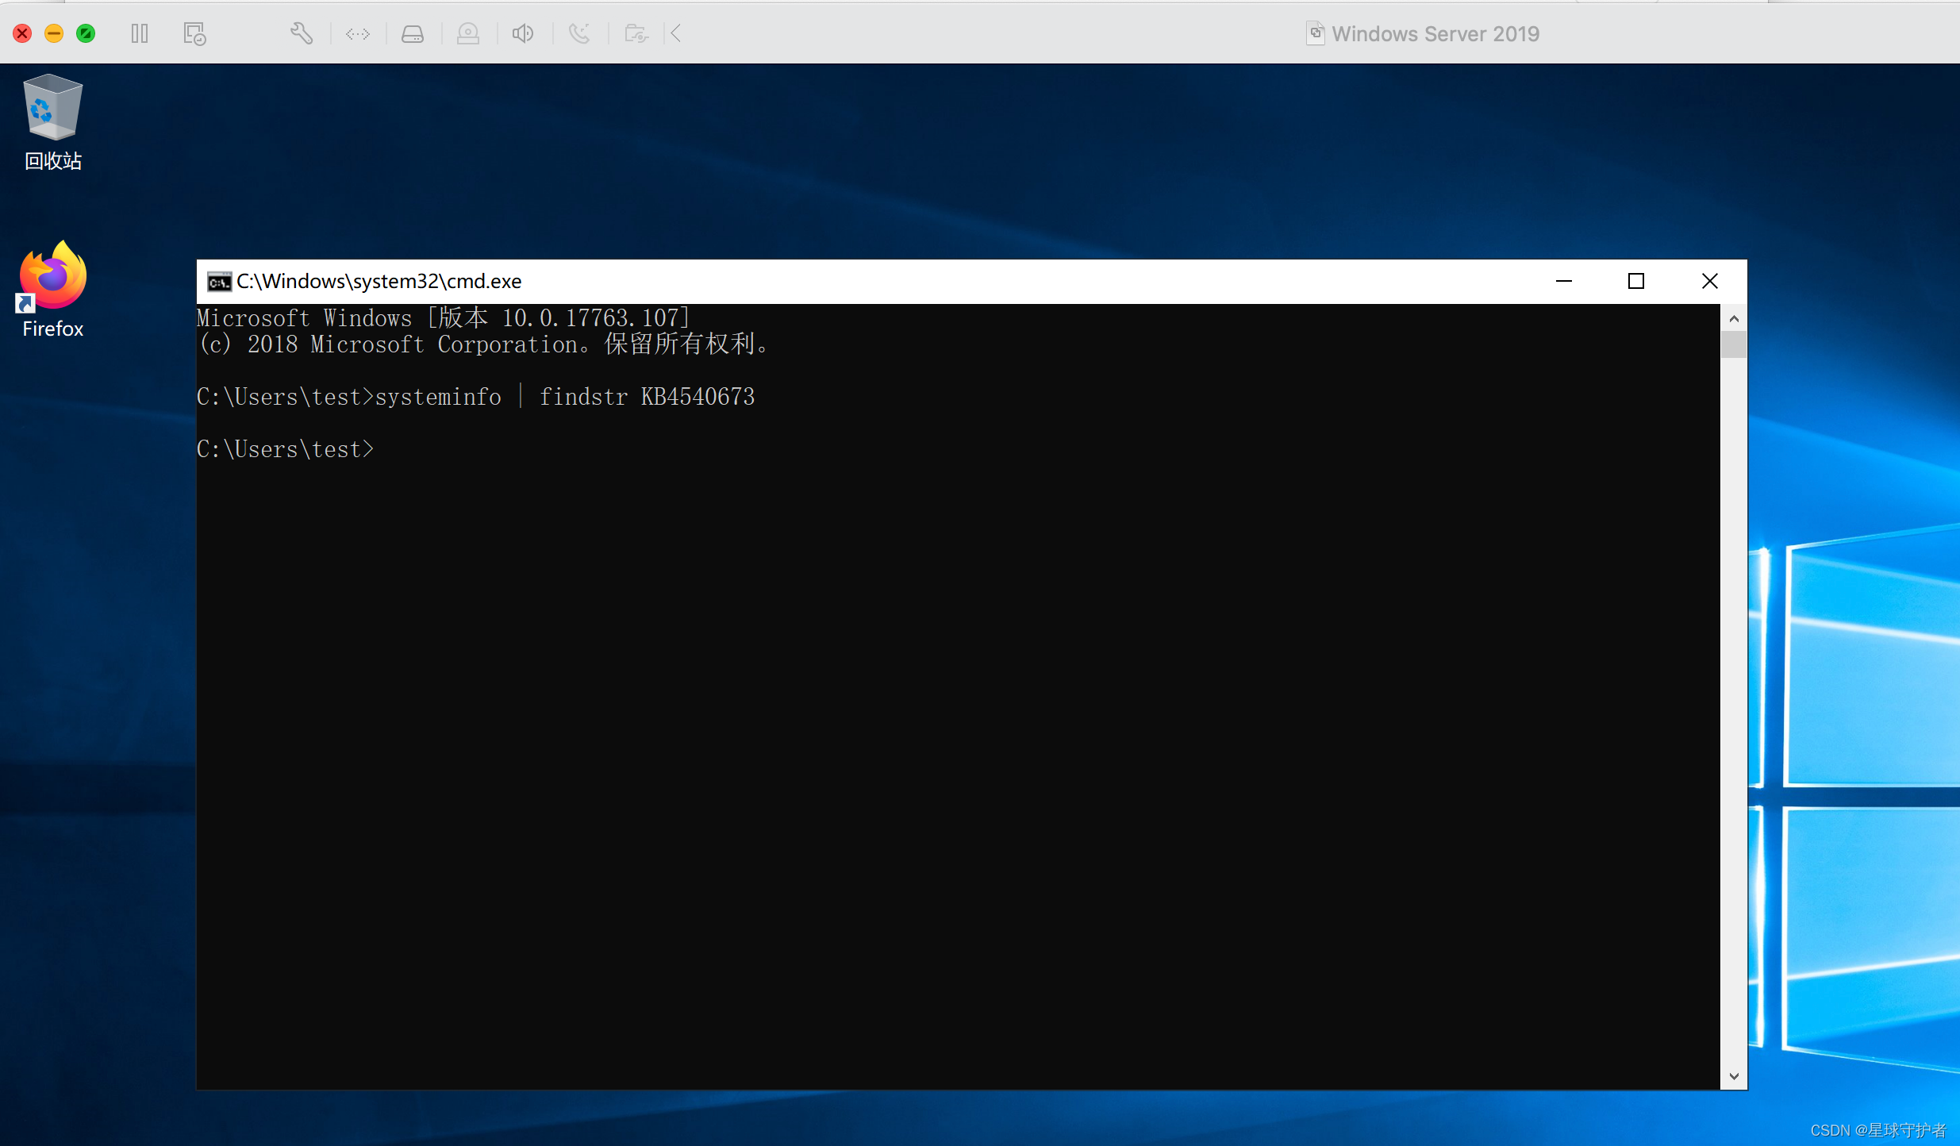Click the camera folder toolbar icon
The width and height of the screenshot is (1960, 1146).
click(636, 33)
